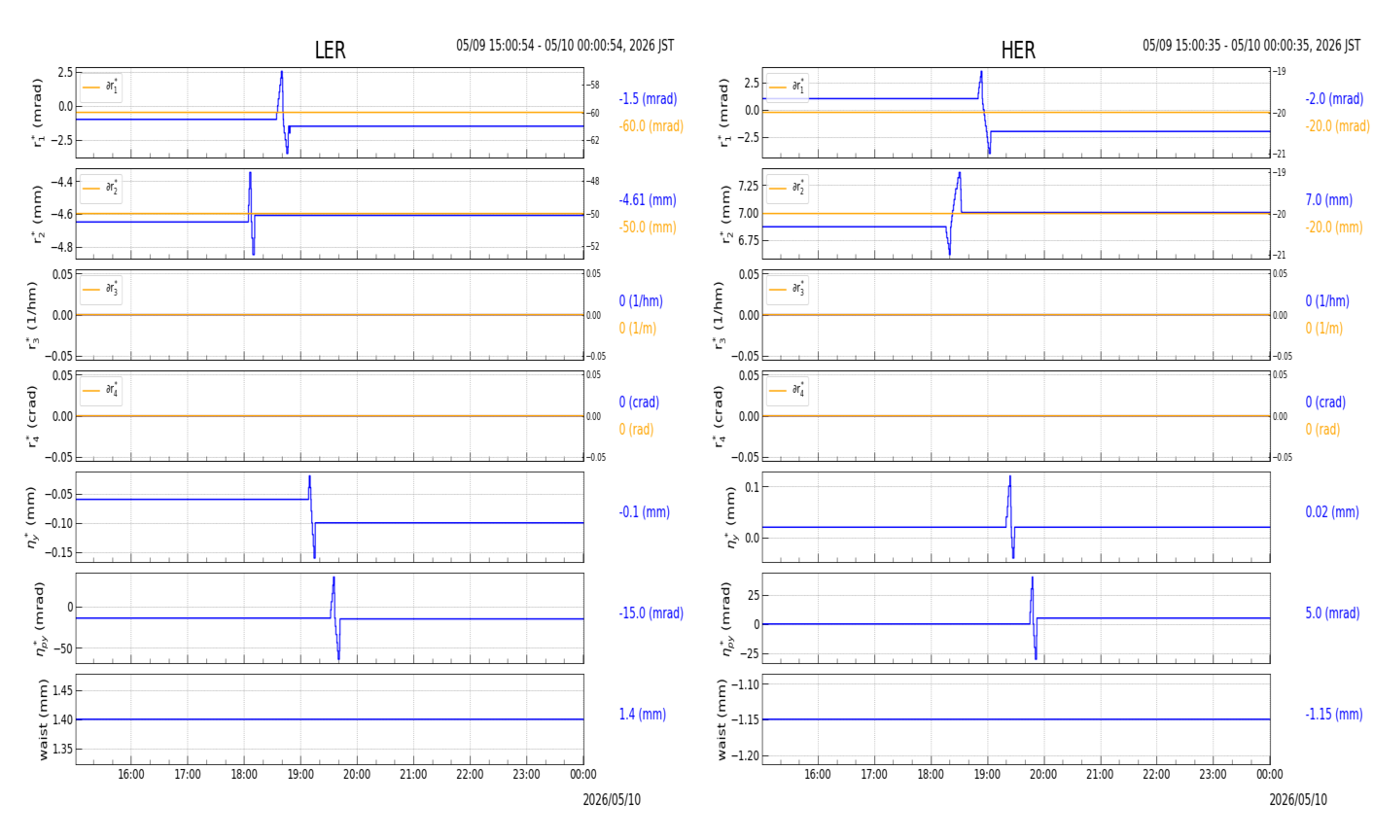Viewport: 1373px width, 840px height.
Task: Click the ∂r2* legend in HER plot
Action: 788,189
